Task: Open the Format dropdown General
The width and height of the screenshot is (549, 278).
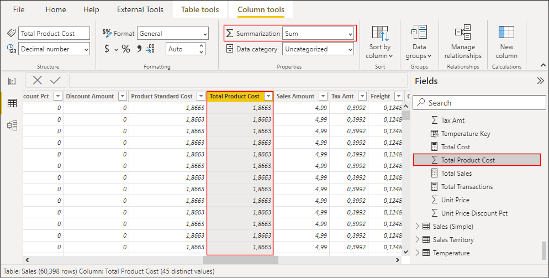Action: [x=173, y=34]
